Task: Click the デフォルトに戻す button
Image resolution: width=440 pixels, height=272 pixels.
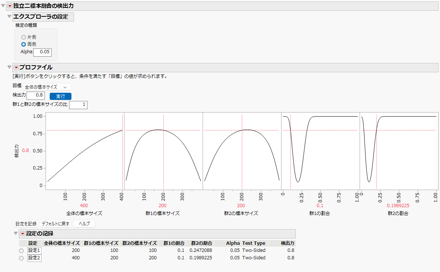Action: [56, 224]
